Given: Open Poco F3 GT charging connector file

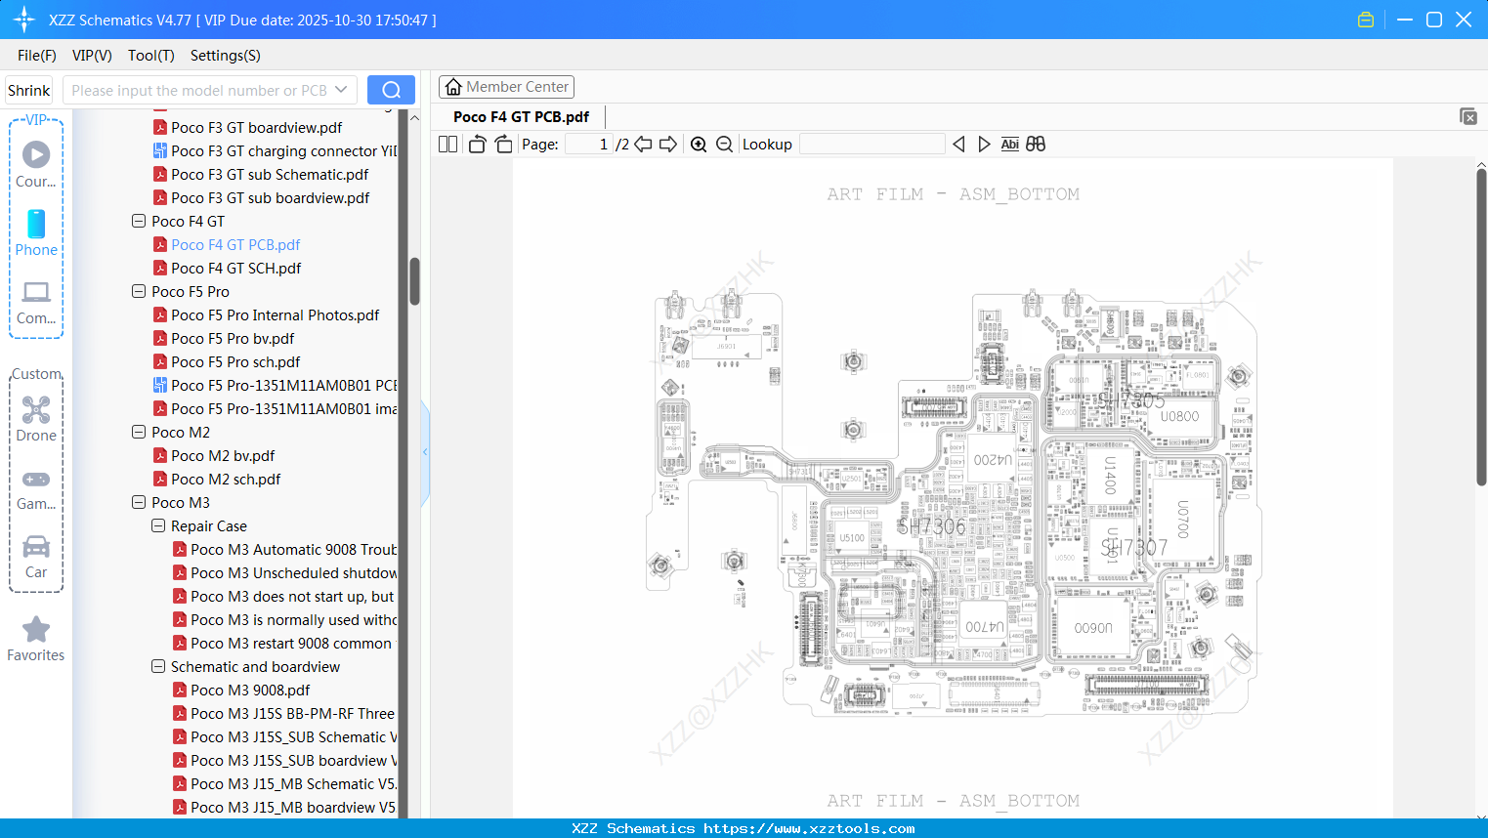Looking at the screenshot, I should click(x=275, y=151).
